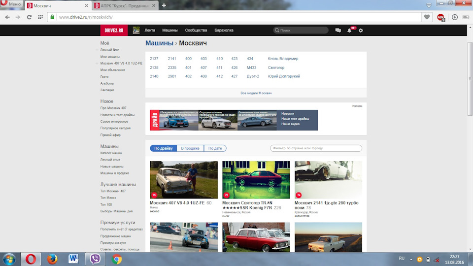Click the browser forward arrow

pos(18,17)
